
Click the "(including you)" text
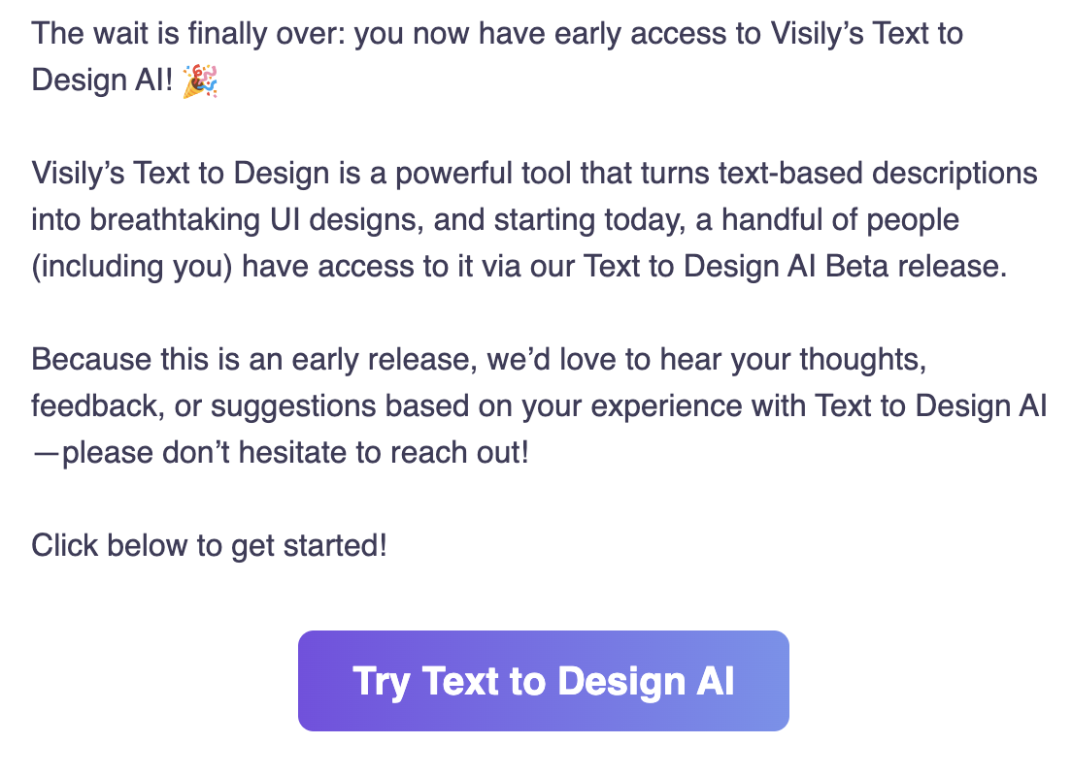131,266
